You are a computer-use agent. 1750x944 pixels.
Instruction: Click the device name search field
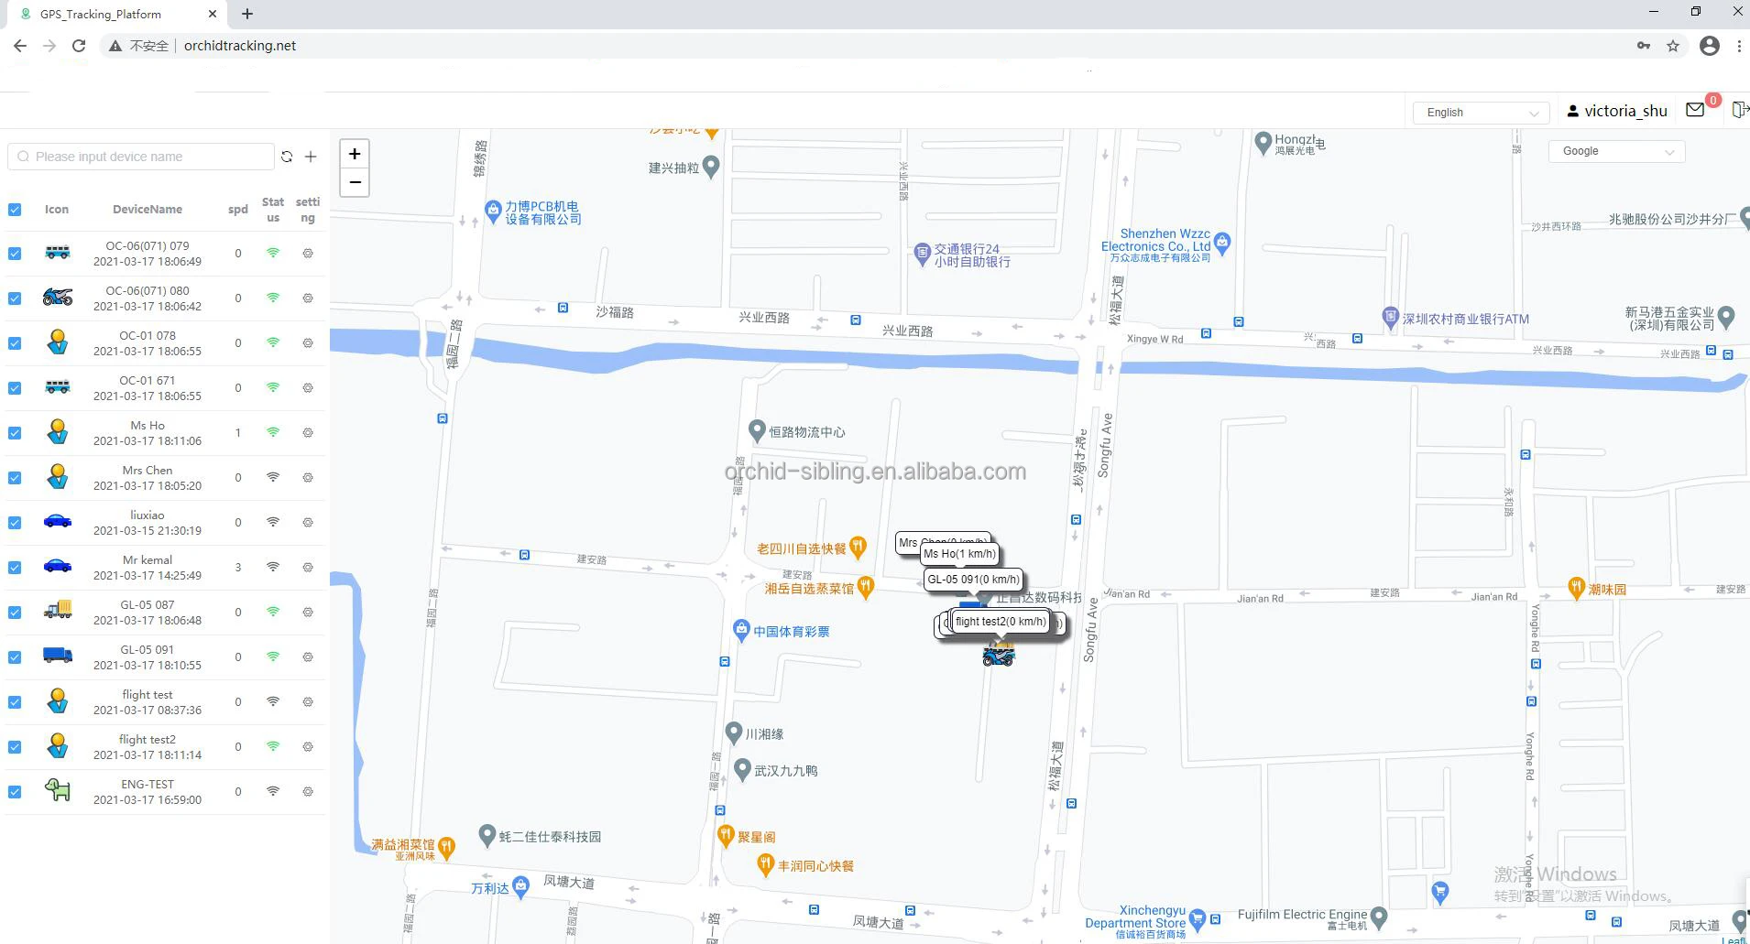[147, 157]
